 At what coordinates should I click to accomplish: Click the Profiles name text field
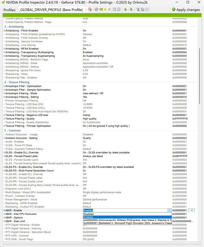click(x=51, y=10)
